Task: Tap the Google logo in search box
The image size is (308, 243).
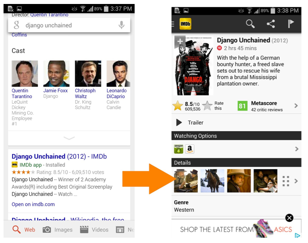Action: pyautogui.click(x=16, y=25)
